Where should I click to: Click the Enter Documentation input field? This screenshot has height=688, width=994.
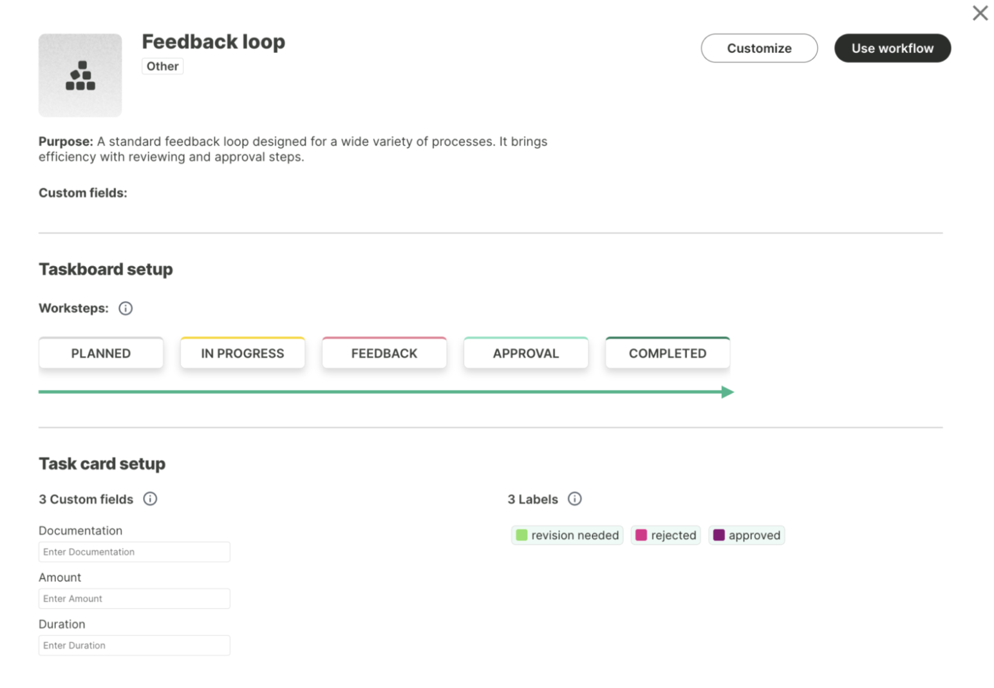click(x=134, y=552)
